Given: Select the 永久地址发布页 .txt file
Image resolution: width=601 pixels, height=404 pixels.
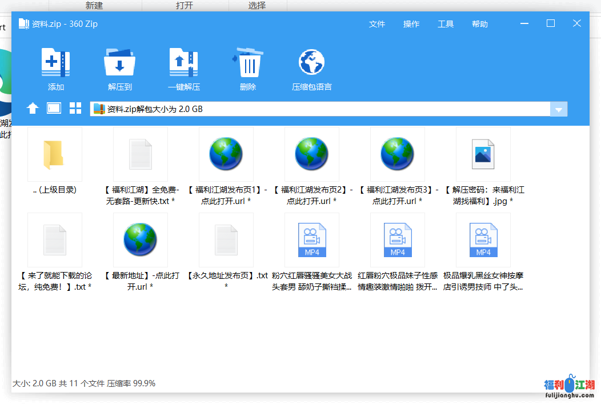Looking at the screenshot, I should pyautogui.click(x=226, y=240).
